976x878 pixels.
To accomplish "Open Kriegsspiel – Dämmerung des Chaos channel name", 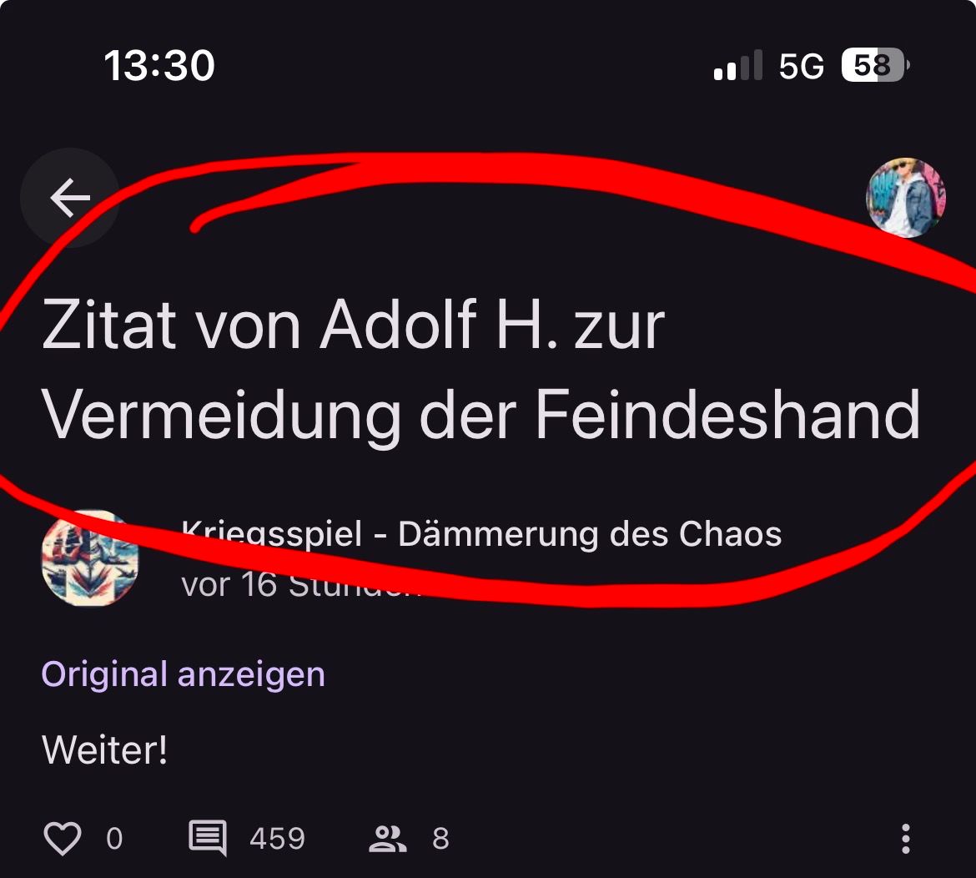I will coord(481,534).
